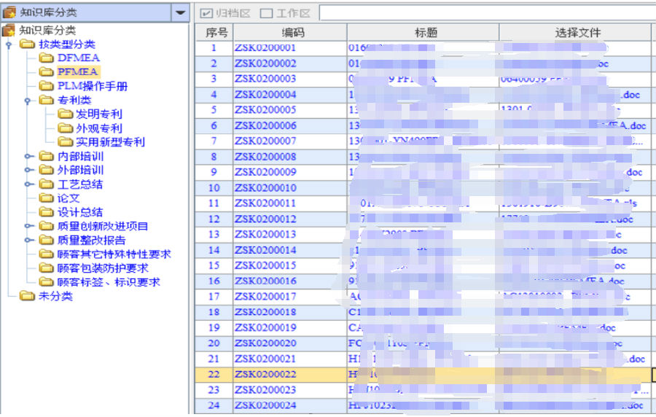Click the DFMEA folder icon
Screen dimensions: 656x417
(46, 58)
